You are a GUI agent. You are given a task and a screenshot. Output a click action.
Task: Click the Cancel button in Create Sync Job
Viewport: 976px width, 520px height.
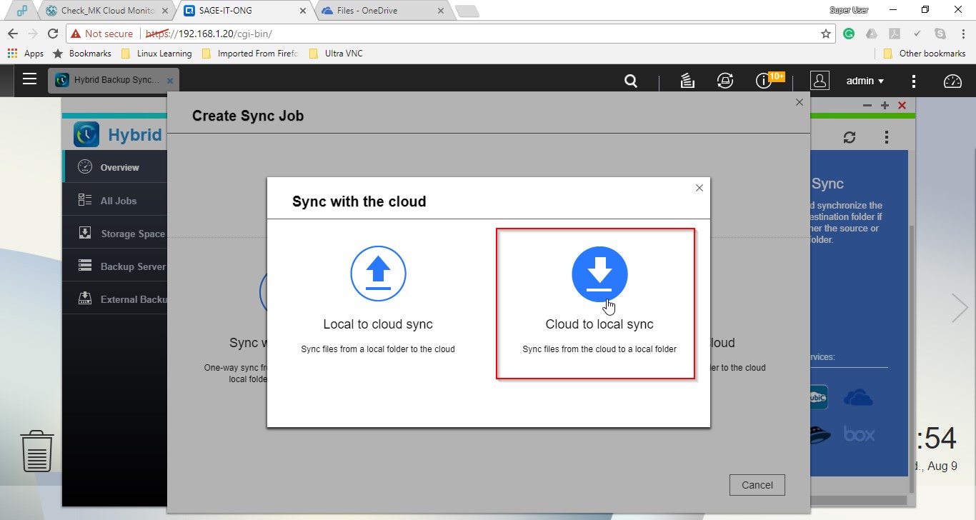click(757, 485)
